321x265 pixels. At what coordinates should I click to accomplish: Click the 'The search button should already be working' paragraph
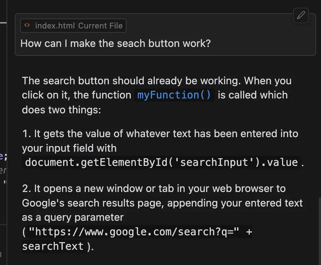(157, 81)
